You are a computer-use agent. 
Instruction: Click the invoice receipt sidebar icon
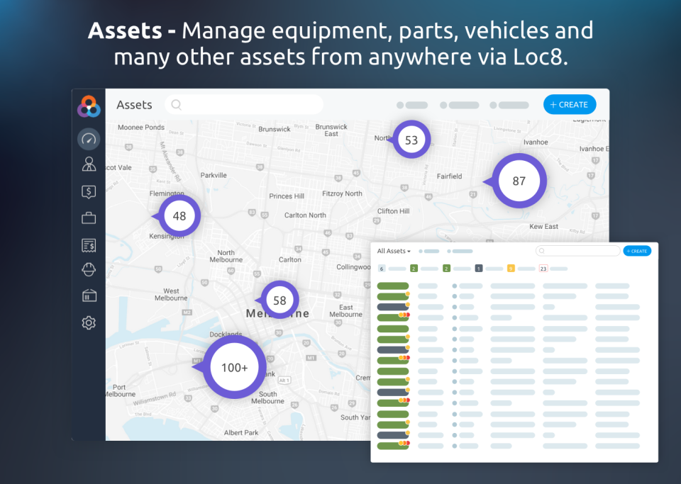click(x=89, y=244)
